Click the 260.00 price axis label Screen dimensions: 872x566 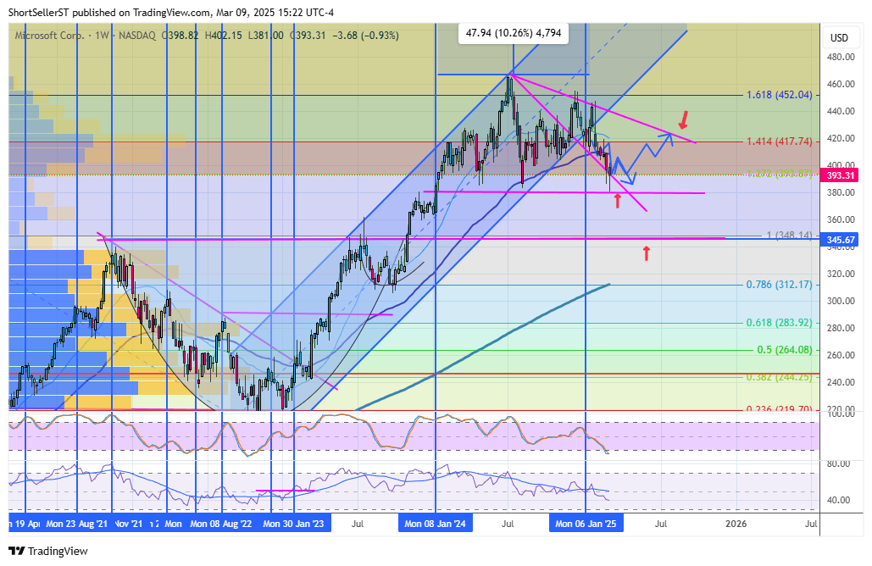point(841,355)
